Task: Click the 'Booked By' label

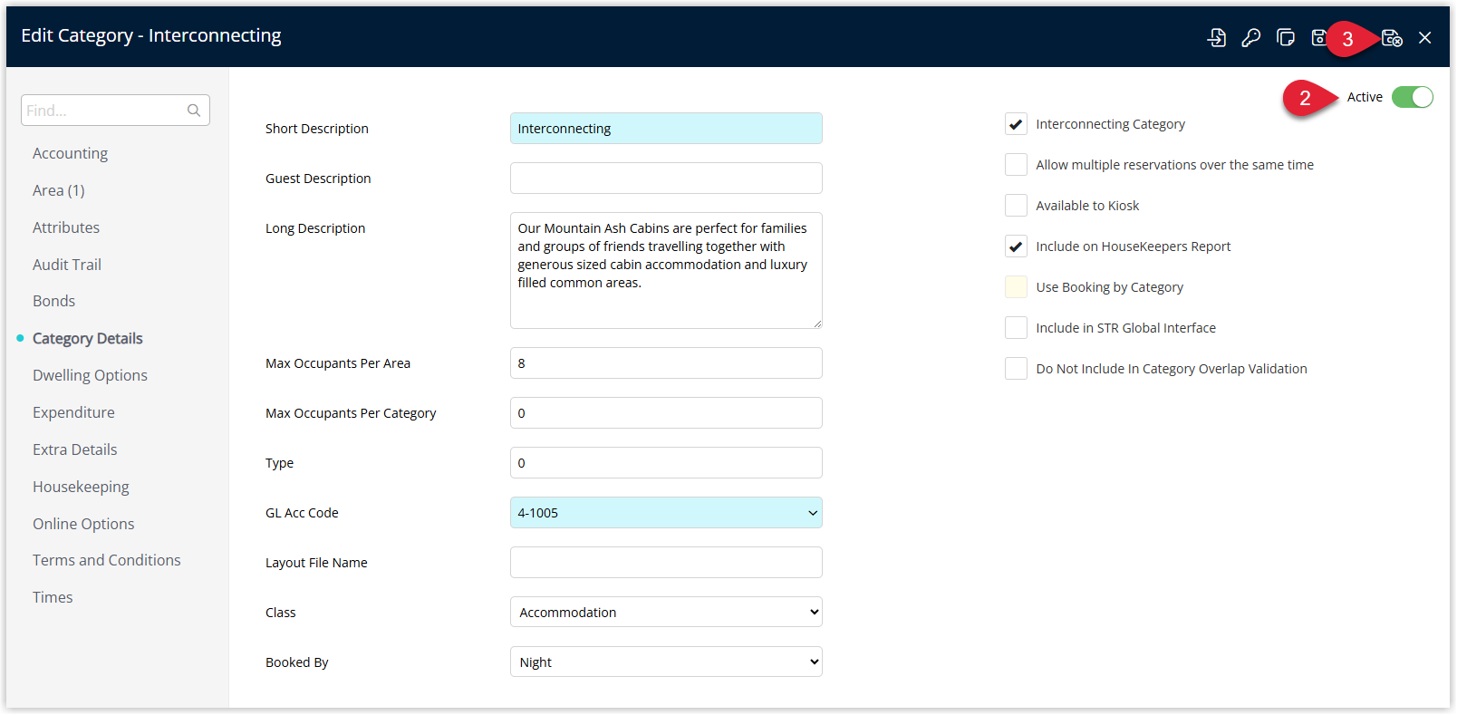Action: coord(297,662)
